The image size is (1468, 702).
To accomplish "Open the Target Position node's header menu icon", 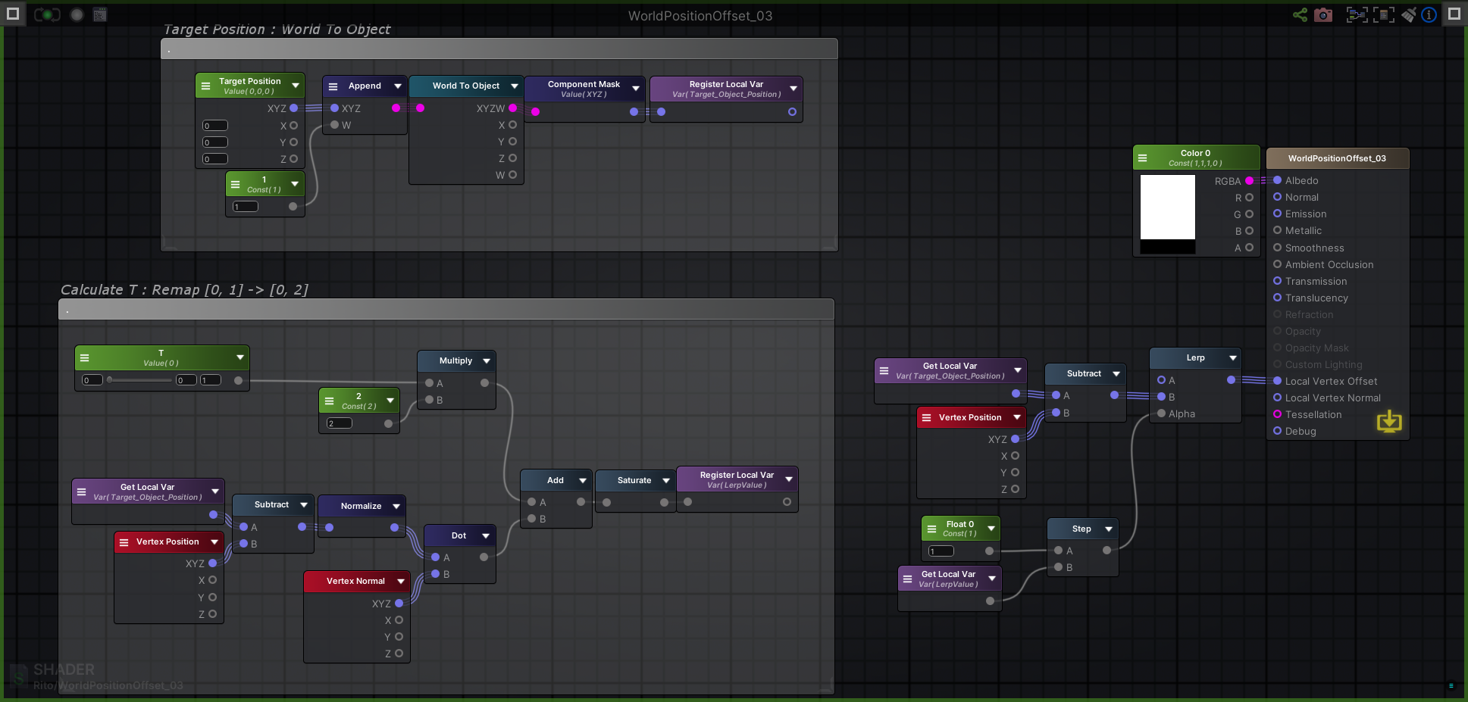I will (x=205, y=85).
